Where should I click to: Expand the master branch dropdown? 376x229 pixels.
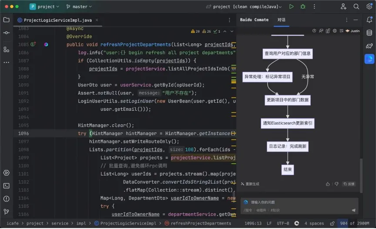(79, 7)
